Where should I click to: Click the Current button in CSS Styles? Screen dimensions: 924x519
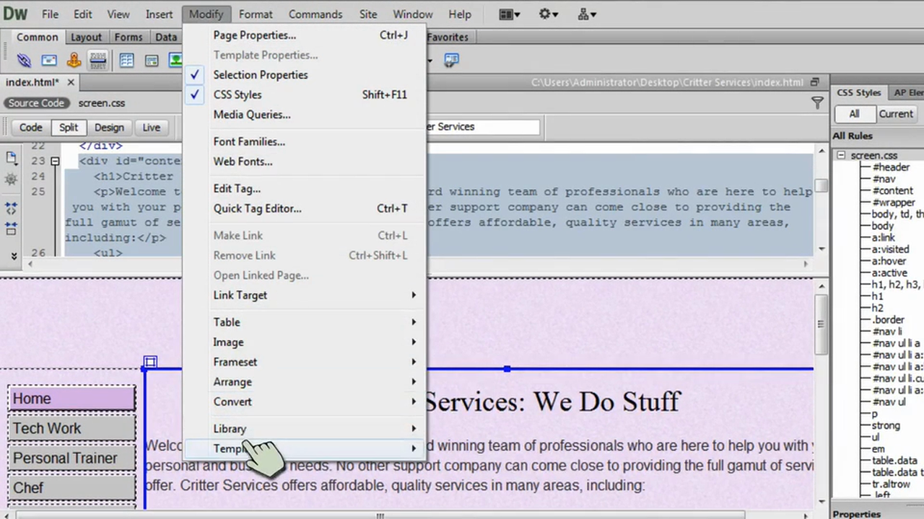pos(895,114)
